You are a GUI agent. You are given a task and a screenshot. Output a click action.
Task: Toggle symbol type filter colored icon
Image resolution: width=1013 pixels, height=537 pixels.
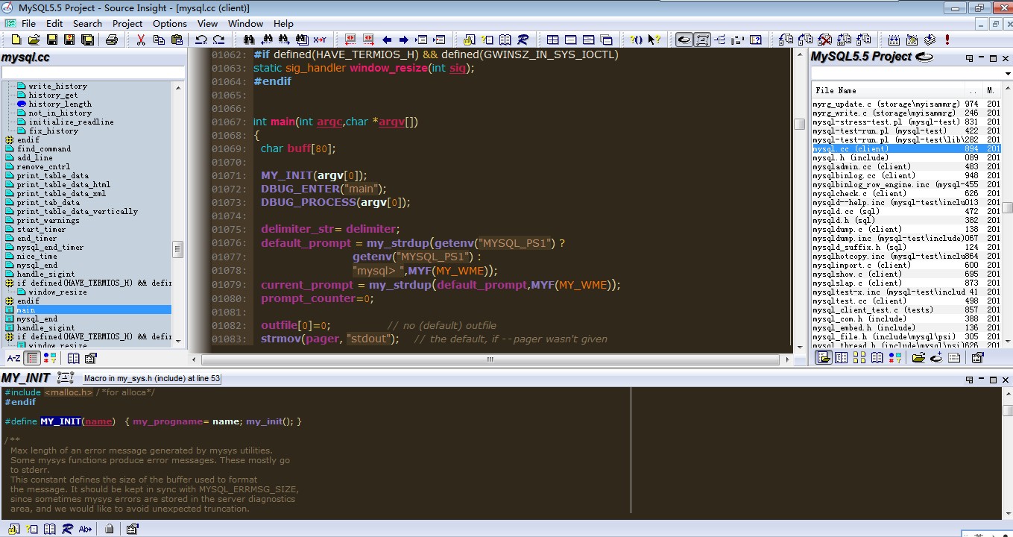coord(50,358)
